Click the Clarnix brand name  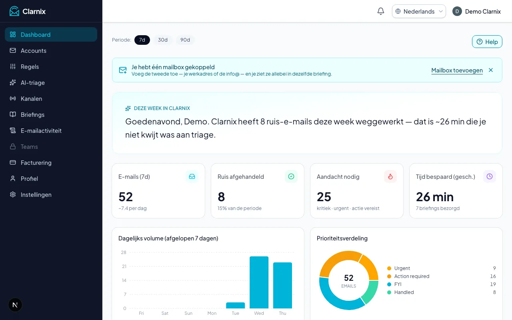pyautogui.click(x=34, y=11)
